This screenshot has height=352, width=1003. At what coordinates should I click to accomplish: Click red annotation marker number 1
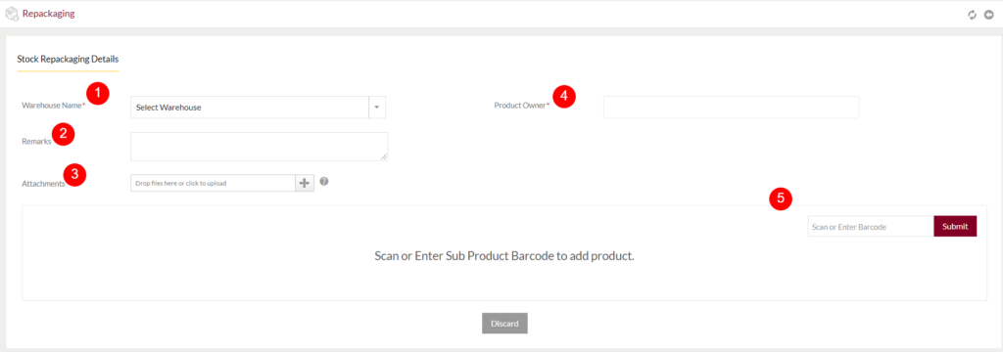coord(97,93)
